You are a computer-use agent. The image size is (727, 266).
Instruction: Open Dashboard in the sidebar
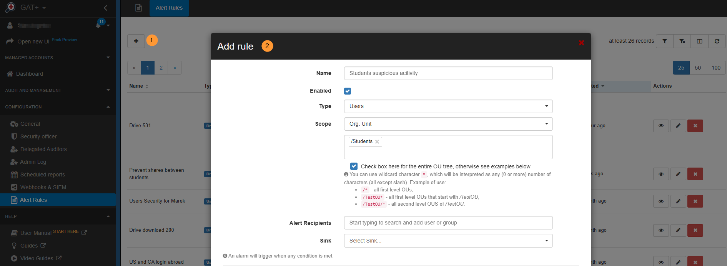[30, 74]
